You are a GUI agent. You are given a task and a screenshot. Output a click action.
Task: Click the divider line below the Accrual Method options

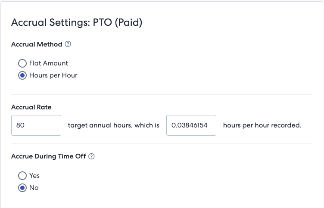coord(162,95)
